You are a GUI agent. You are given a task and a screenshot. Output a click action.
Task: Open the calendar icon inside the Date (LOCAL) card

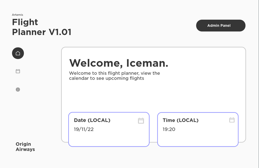tap(141, 120)
